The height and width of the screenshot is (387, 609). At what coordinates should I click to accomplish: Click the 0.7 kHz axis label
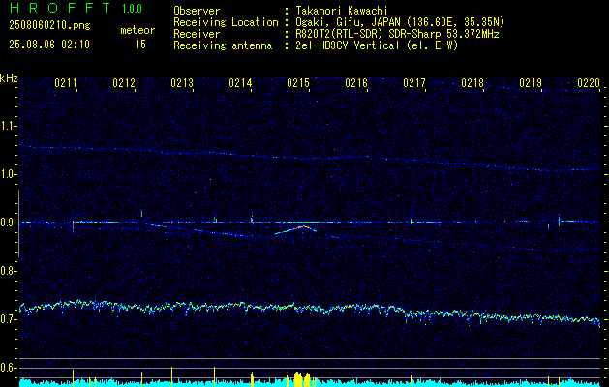[x=8, y=319]
